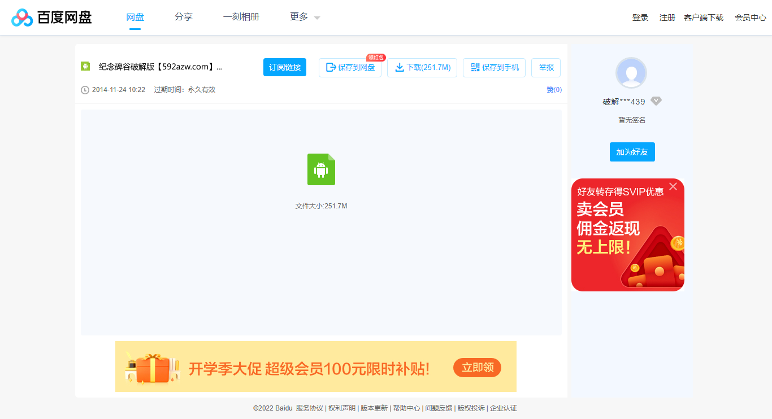Click the green Android file icon thumbnail
772x419 pixels.
pos(321,169)
